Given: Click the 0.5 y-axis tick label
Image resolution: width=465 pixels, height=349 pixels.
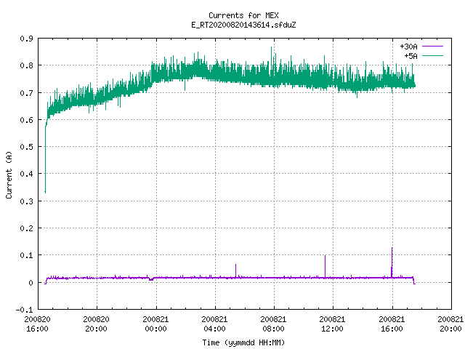Looking at the screenshot, I should 26,147.
